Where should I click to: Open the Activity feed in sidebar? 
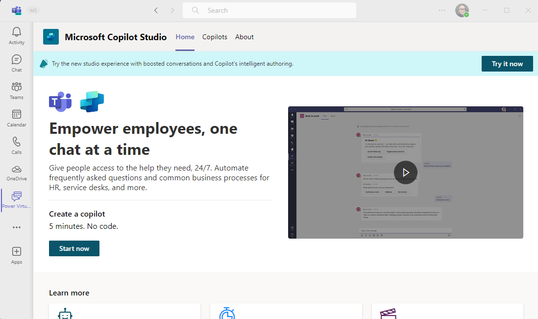click(x=17, y=36)
